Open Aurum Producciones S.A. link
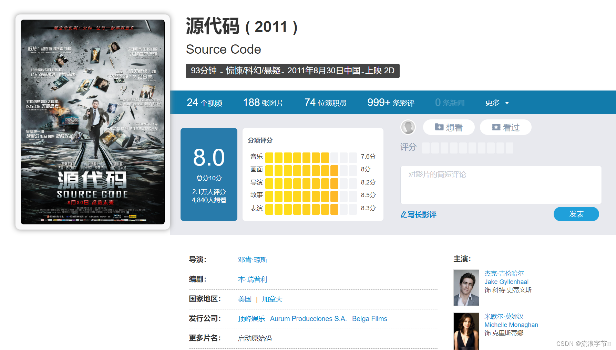The image size is (616, 350). coord(308,319)
